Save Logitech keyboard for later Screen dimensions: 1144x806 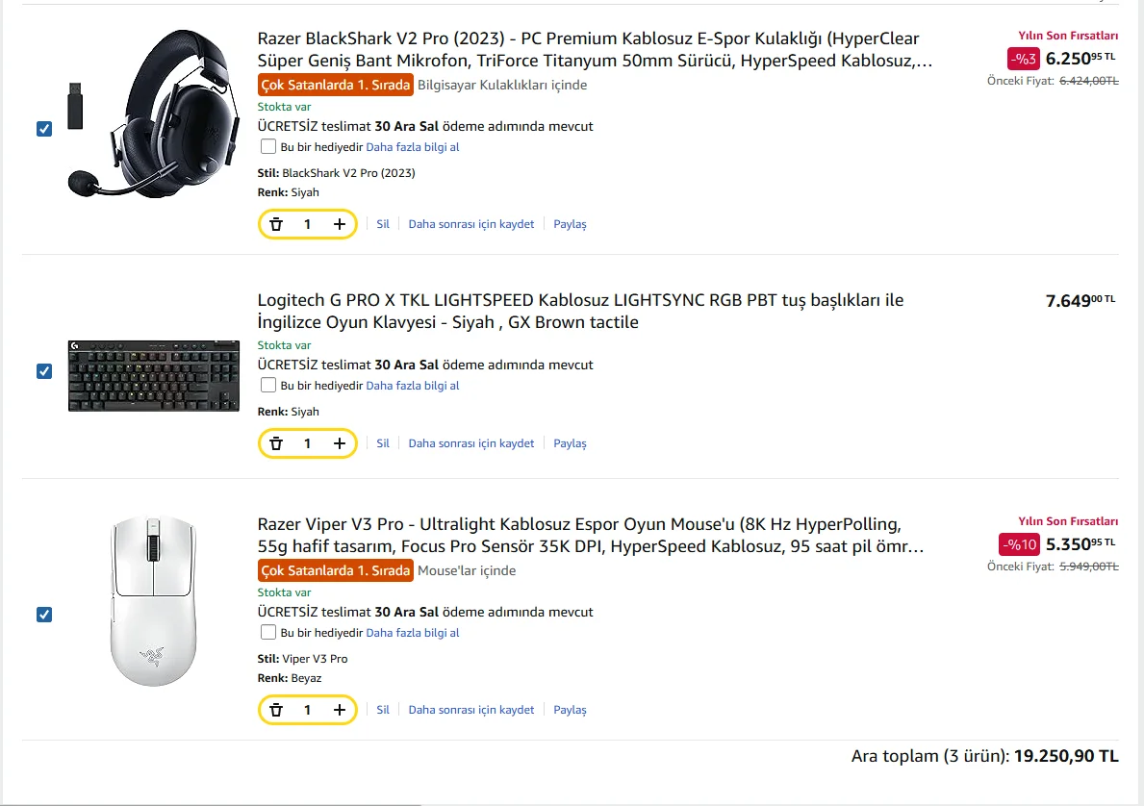click(470, 443)
